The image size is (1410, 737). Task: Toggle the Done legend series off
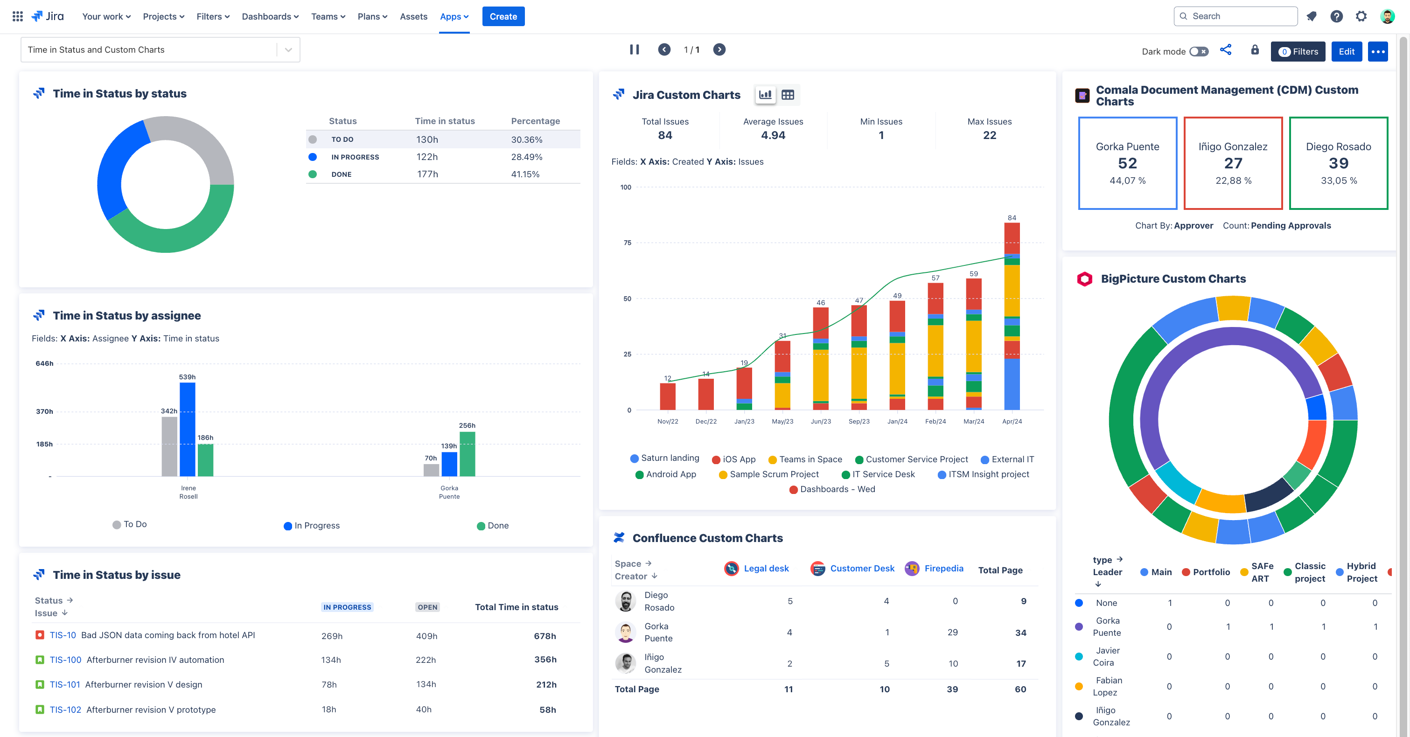coord(493,526)
